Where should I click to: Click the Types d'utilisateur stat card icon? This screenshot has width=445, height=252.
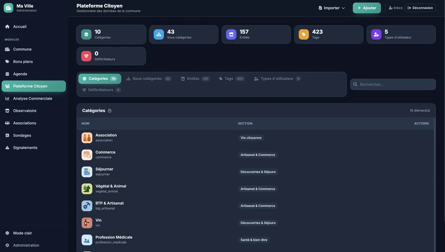376,34
